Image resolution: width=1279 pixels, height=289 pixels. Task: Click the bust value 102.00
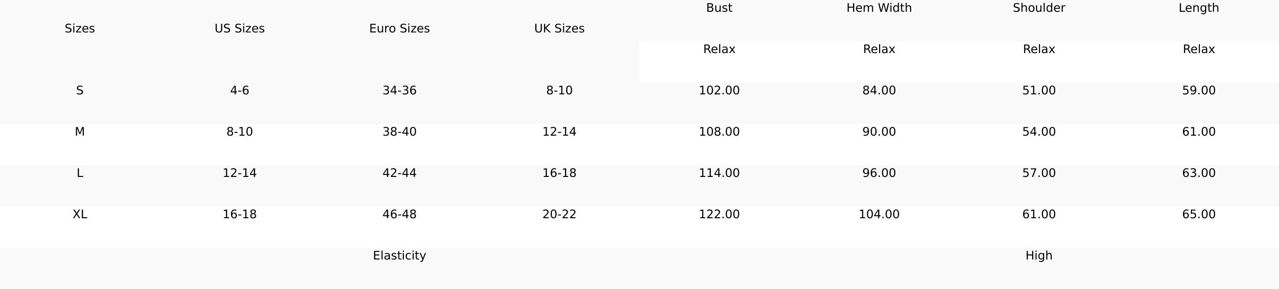tap(719, 91)
